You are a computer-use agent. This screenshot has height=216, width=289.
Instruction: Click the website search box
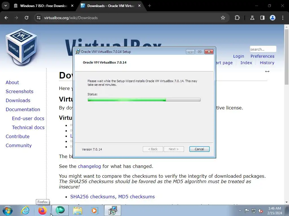pyautogui.click(x=263, y=49)
